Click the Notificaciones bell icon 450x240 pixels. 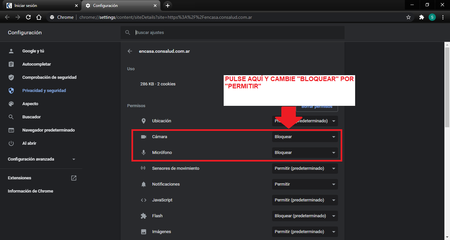click(x=144, y=184)
